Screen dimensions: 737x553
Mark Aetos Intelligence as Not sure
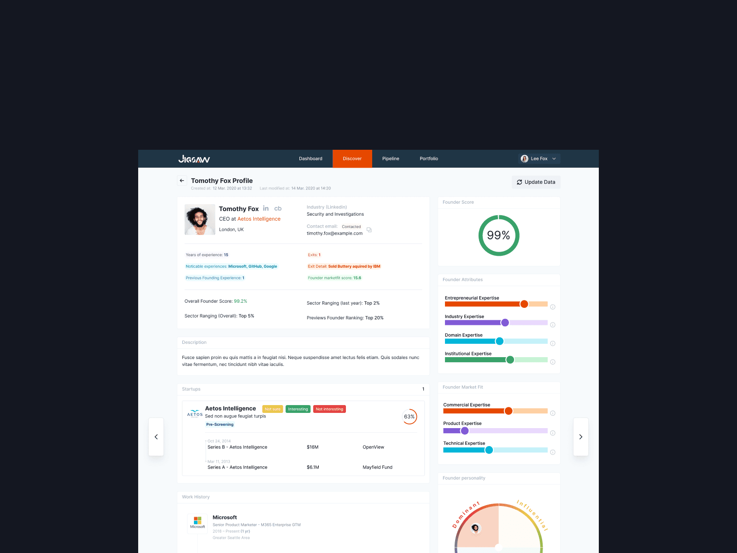tap(273, 409)
